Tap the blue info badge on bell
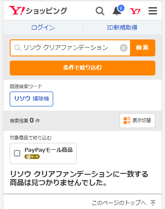 click(x=121, y=8)
